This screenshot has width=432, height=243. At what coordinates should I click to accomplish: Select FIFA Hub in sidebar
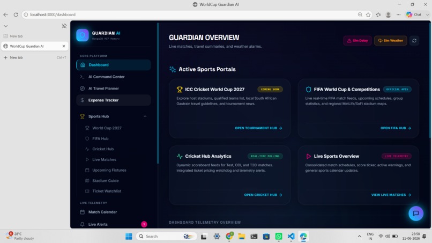pos(100,139)
